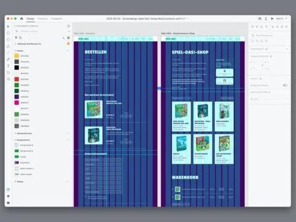Add a new color with Farben plus

[x=68, y=51]
